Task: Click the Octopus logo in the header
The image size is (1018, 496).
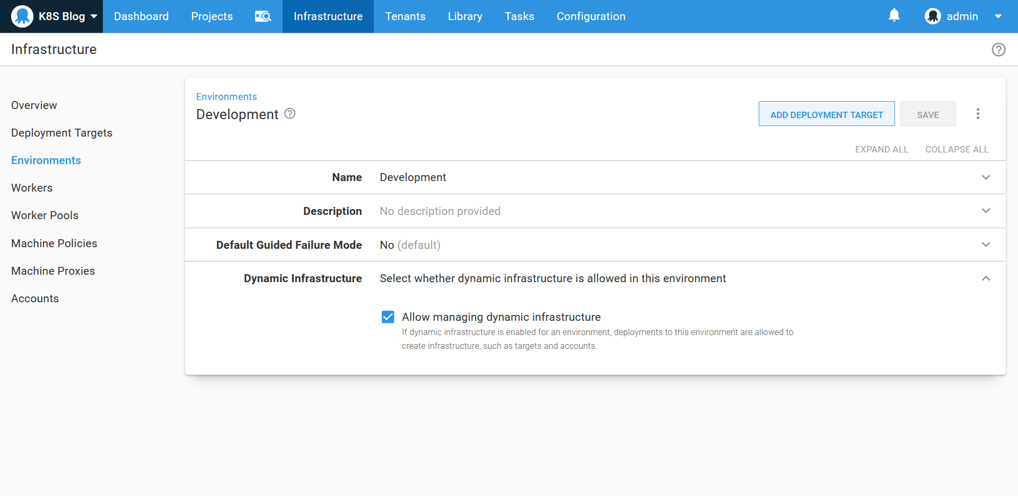Action: pos(22,16)
